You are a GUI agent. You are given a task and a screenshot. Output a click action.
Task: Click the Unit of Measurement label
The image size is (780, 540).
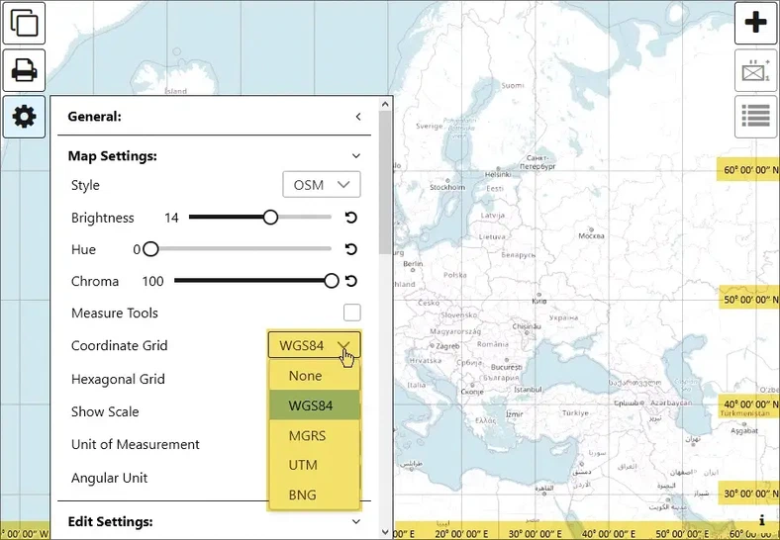point(136,444)
